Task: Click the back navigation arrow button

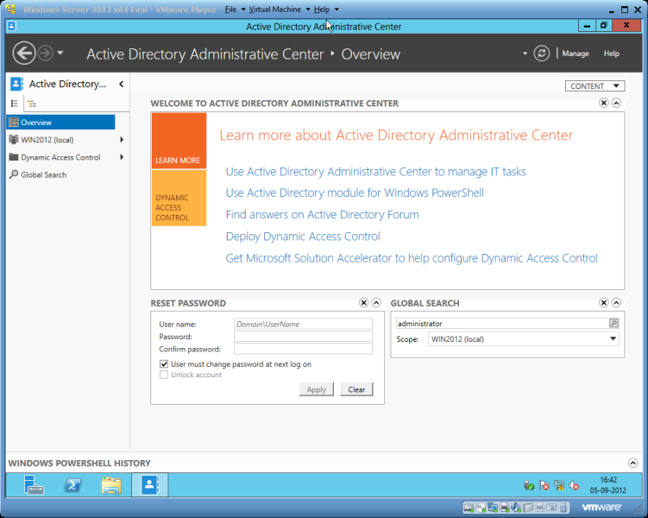Action: 24,54
